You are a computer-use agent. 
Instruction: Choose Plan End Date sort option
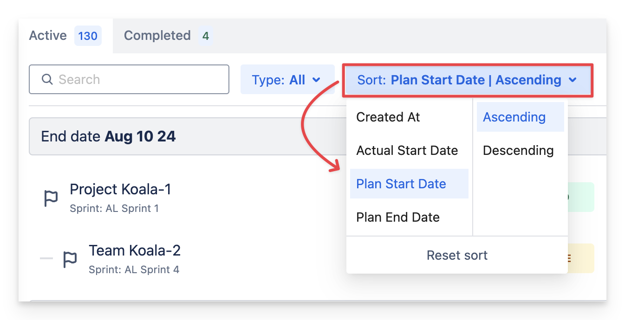point(398,218)
